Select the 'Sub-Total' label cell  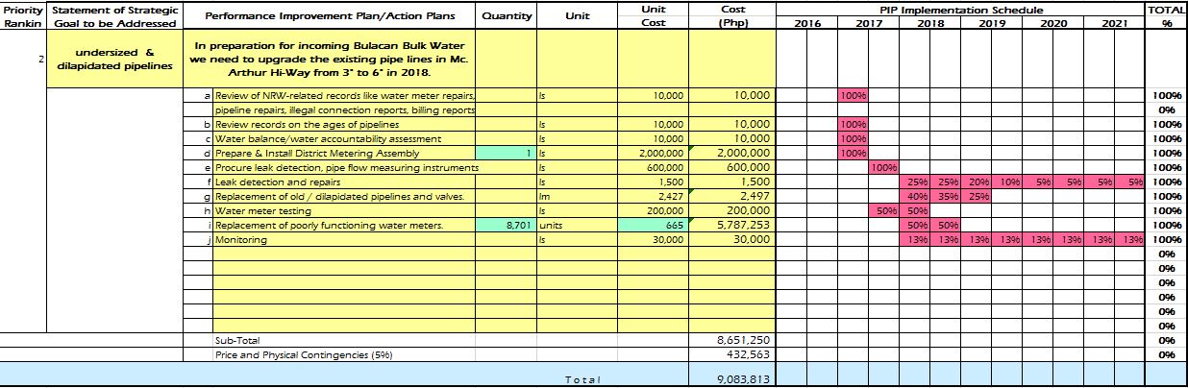[344, 340]
